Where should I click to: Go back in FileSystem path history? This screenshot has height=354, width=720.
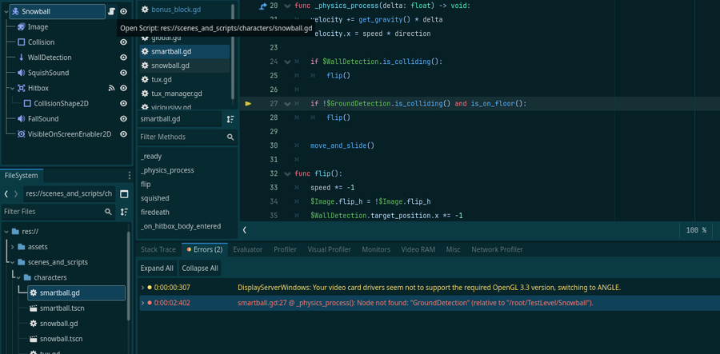pyautogui.click(x=6, y=194)
